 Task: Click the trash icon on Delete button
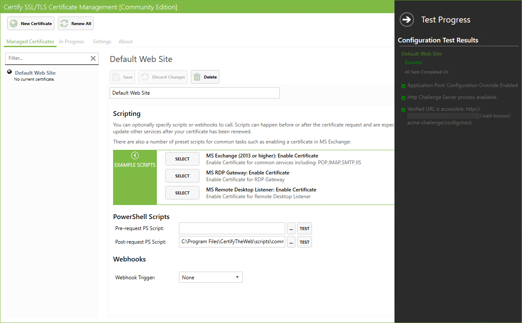[x=197, y=77]
